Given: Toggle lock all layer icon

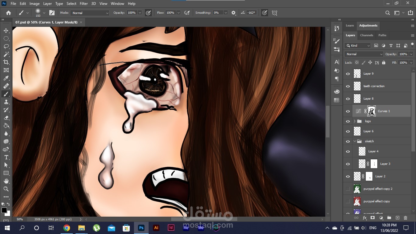Looking at the screenshot, I should pos(384,62).
